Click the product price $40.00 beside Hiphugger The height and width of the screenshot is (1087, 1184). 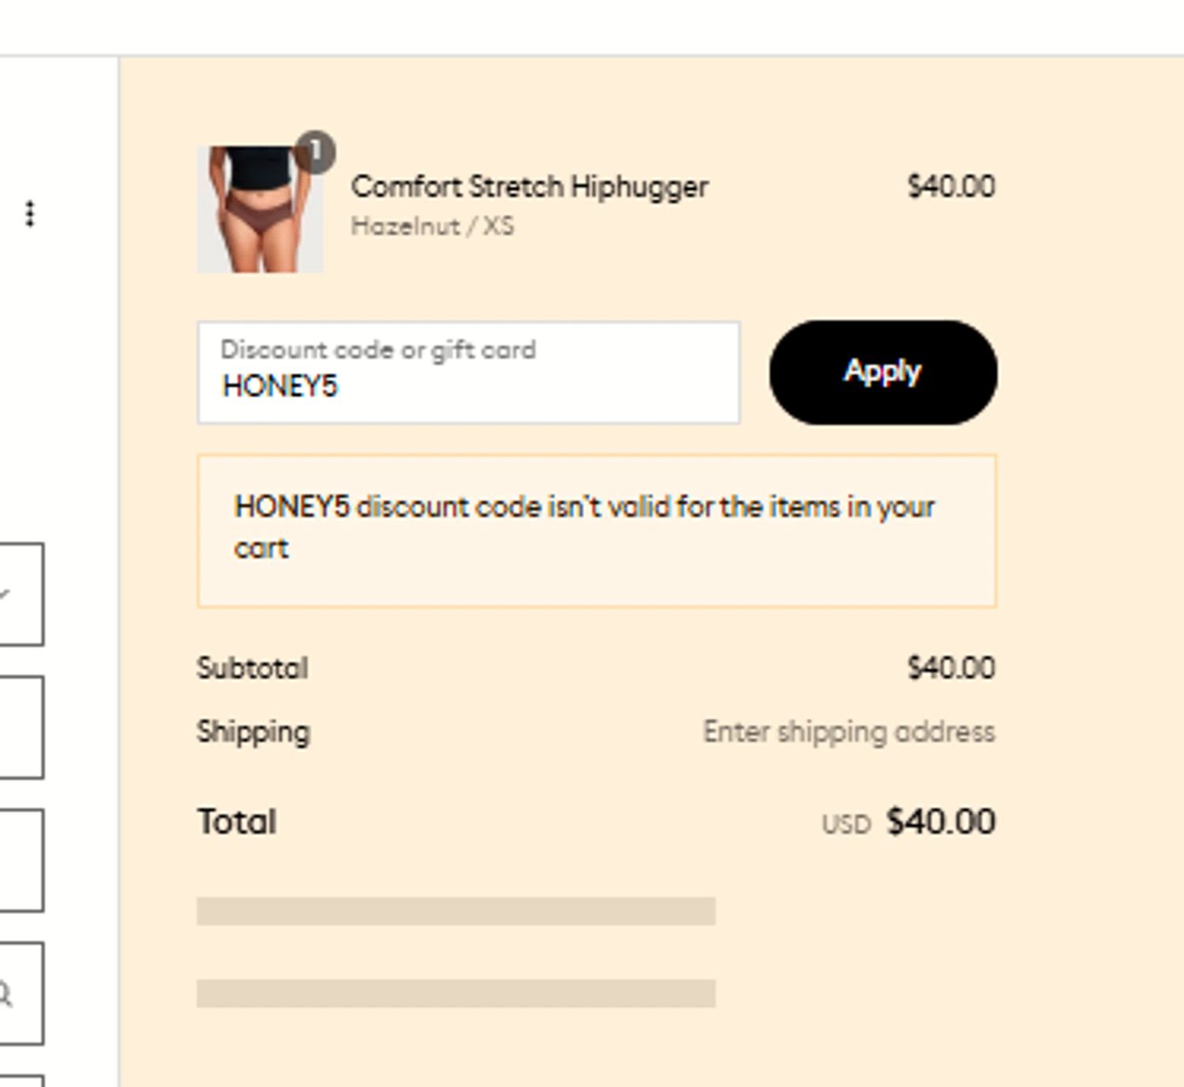pyautogui.click(x=951, y=186)
